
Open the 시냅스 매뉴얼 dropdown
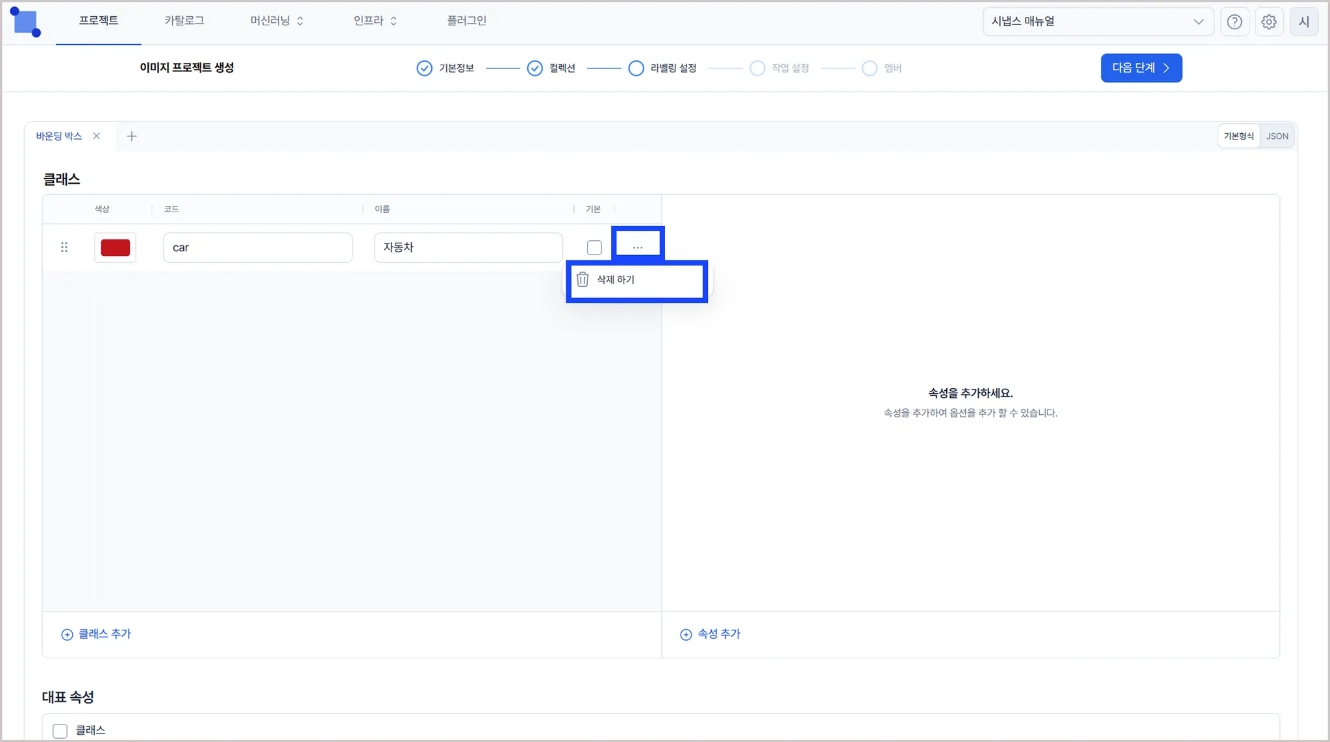[x=1098, y=21]
